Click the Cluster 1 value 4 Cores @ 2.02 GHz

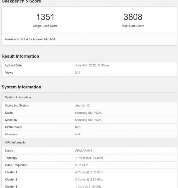pos(89,172)
